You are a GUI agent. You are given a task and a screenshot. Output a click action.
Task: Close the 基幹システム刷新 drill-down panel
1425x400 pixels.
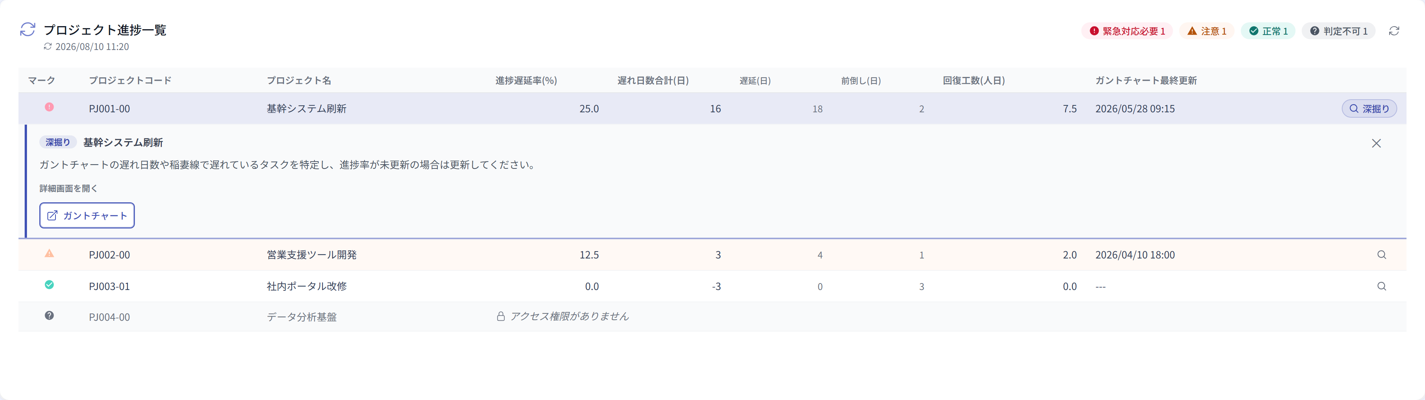pyautogui.click(x=1376, y=143)
